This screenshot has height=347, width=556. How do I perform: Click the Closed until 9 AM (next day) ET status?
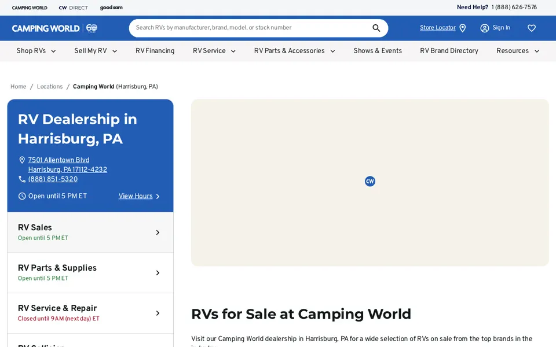click(x=58, y=319)
